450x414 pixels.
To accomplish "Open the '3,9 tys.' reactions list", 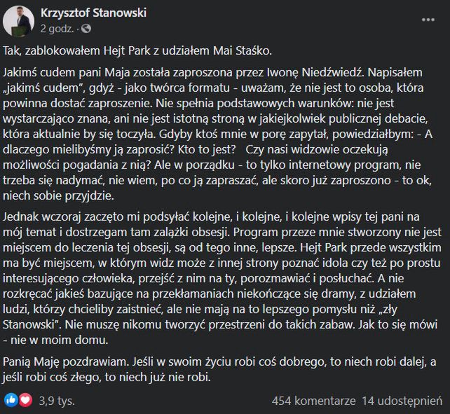I will [x=55, y=401].
